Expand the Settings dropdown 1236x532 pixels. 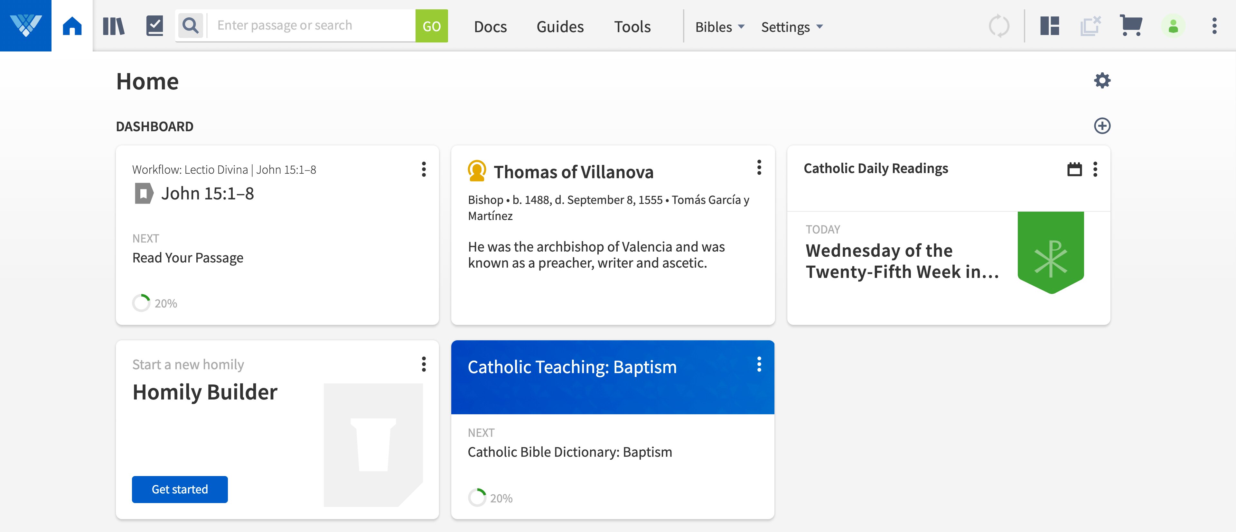pyautogui.click(x=792, y=27)
